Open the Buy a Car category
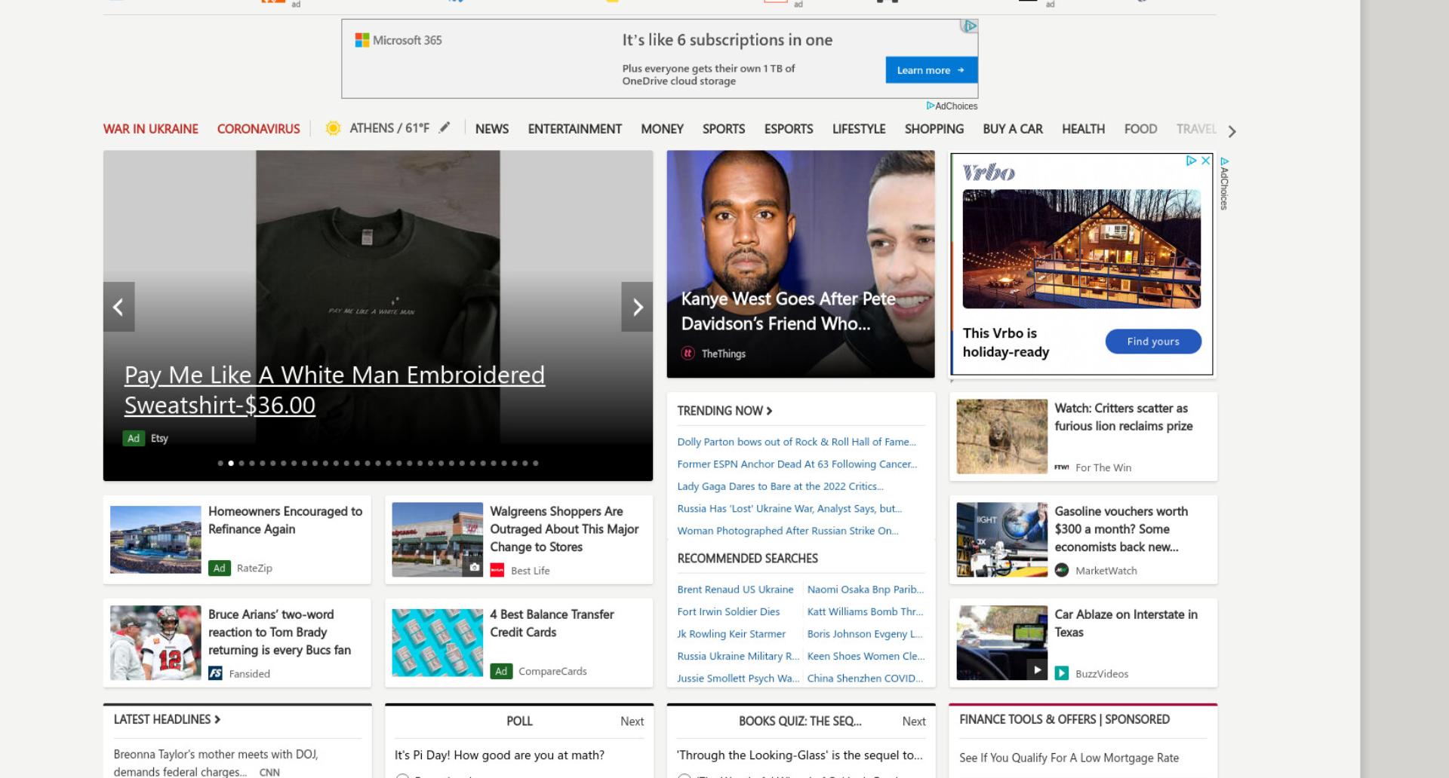 click(1013, 129)
